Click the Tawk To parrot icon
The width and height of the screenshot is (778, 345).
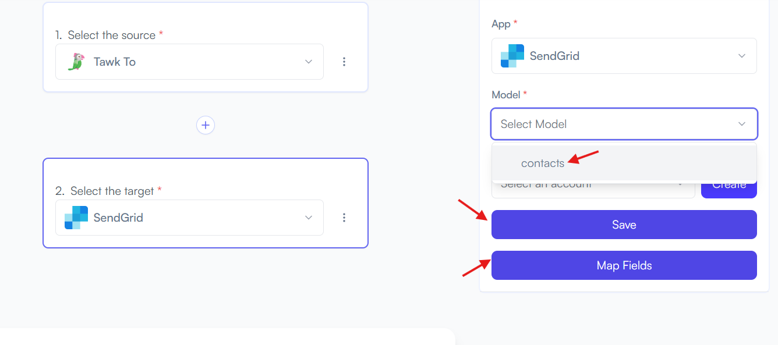[76, 62]
